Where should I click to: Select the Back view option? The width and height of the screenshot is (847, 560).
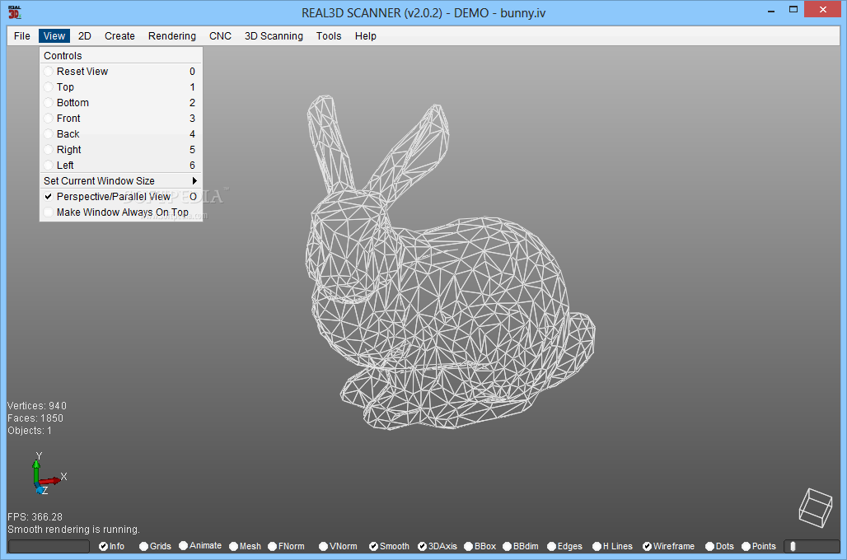pyautogui.click(x=121, y=134)
